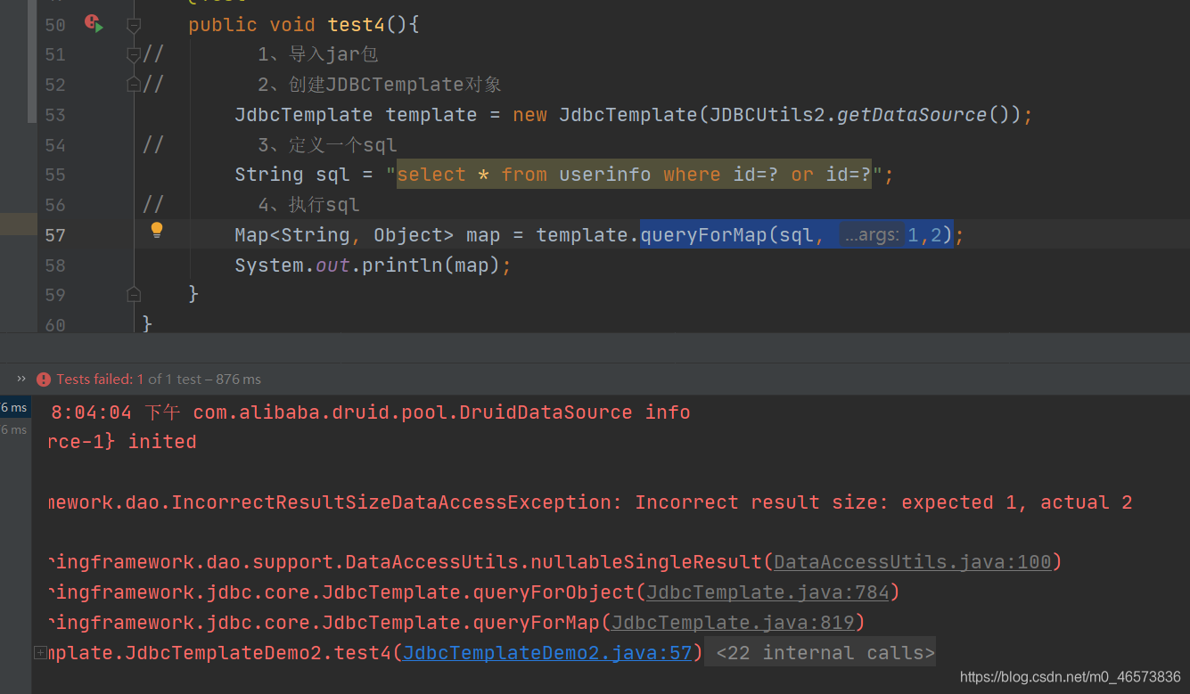This screenshot has height=694, width=1190.
Task: Expand the test results double-chevron
Action: tap(21, 379)
